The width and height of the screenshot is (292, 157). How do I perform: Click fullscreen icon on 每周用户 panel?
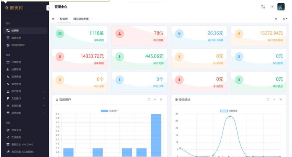click(149, 100)
